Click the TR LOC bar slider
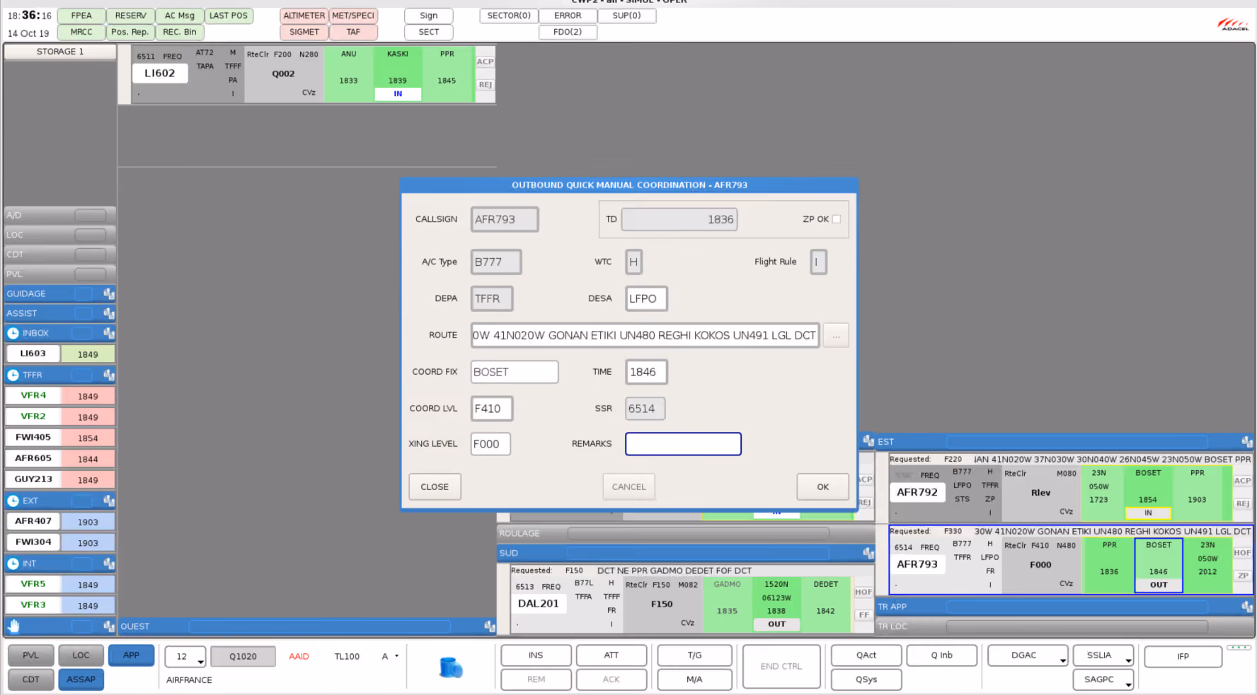The image size is (1257, 695). [x=1077, y=626]
